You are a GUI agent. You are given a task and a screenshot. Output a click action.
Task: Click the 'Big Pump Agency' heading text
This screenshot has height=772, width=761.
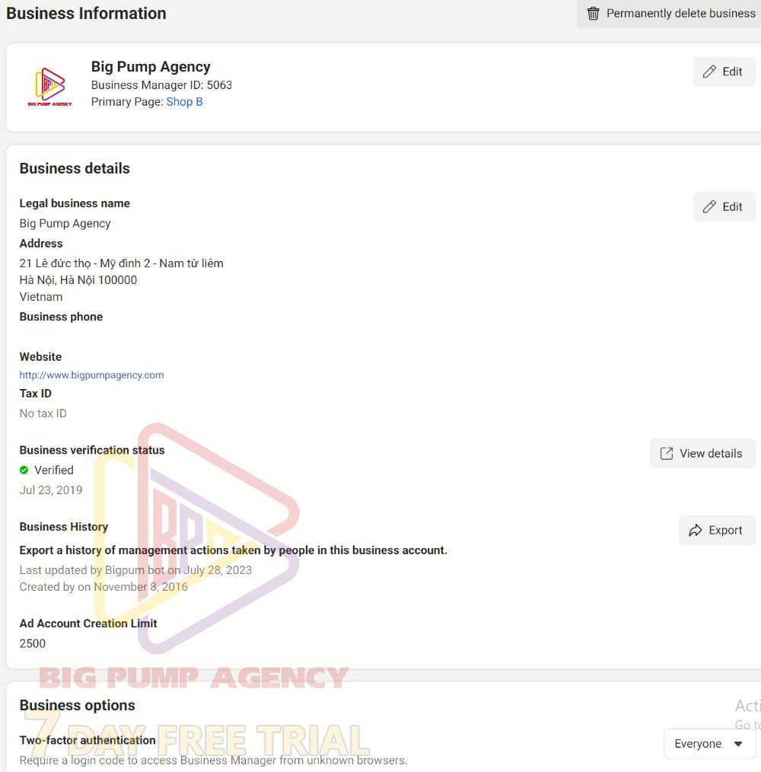pyautogui.click(x=151, y=66)
